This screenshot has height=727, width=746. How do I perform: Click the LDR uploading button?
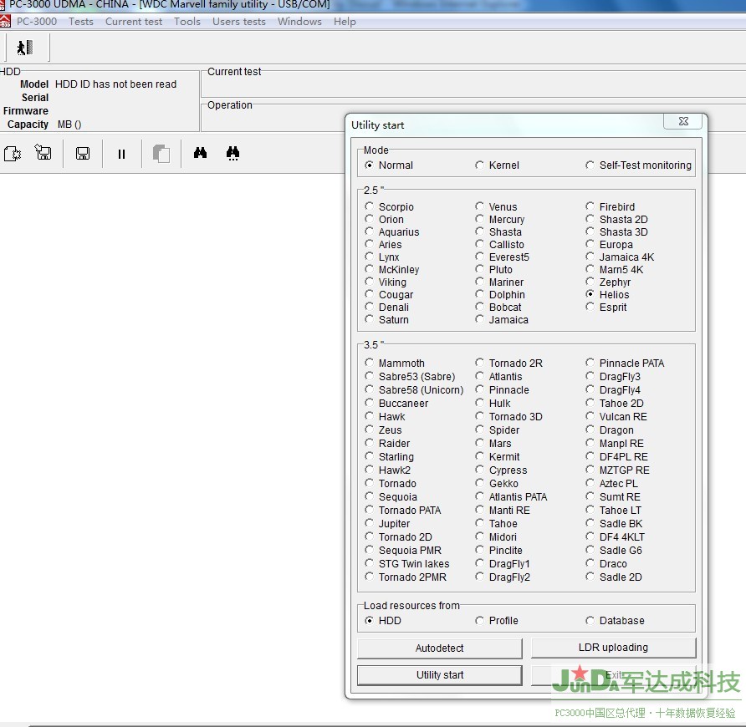click(613, 648)
